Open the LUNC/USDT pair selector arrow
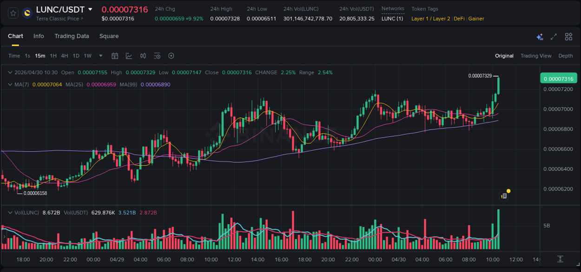Image resolution: width=581 pixels, height=272 pixels. click(90, 9)
